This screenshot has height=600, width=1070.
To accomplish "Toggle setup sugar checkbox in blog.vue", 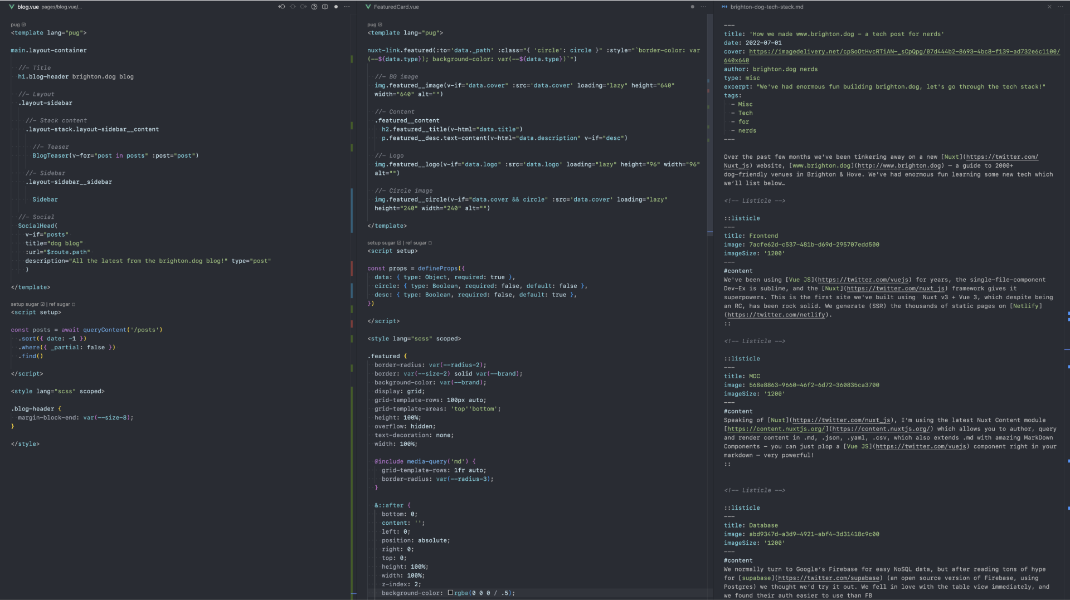I will click(x=42, y=304).
